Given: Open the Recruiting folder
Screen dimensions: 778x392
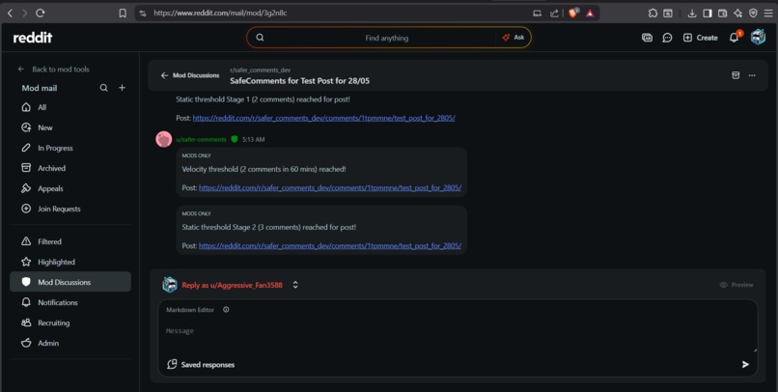Looking at the screenshot, I should [70, 323].
